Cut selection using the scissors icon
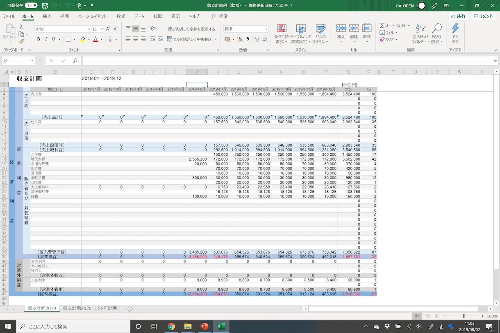 [x=21, y=27]
